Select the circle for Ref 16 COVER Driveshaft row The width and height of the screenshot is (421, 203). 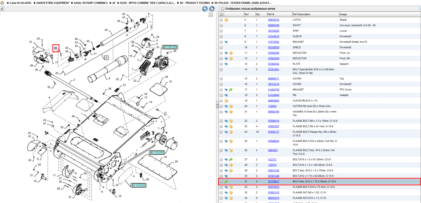point(221,84)
